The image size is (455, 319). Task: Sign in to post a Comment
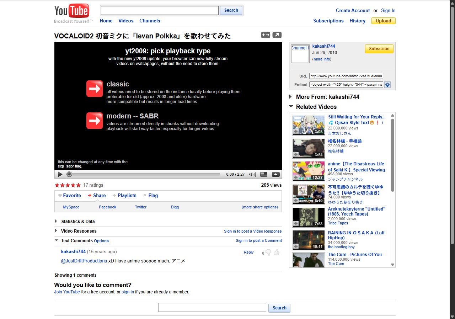(x=259, y=240)
